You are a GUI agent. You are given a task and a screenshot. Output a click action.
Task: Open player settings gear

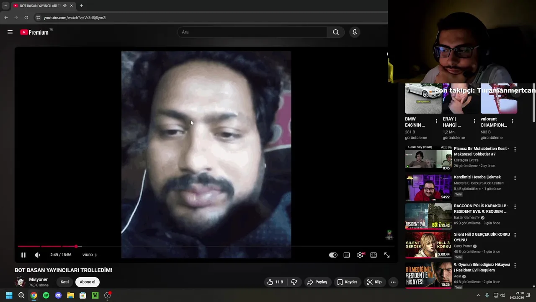360,255
